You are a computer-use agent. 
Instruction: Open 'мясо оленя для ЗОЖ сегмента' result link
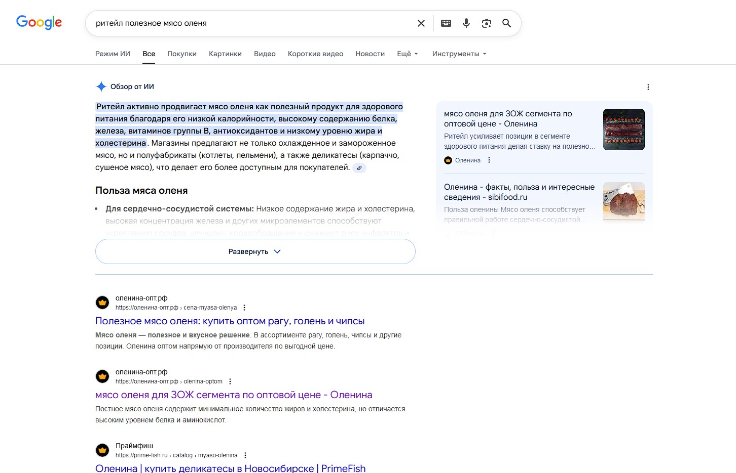tap(234, 395)
